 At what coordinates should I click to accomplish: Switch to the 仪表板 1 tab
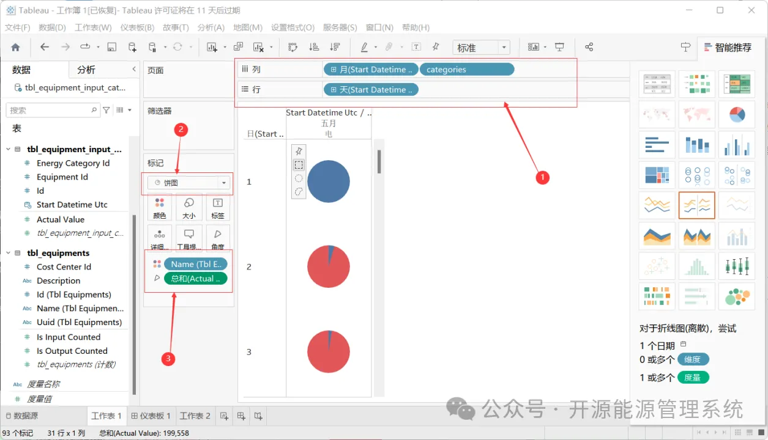point(151,416)
